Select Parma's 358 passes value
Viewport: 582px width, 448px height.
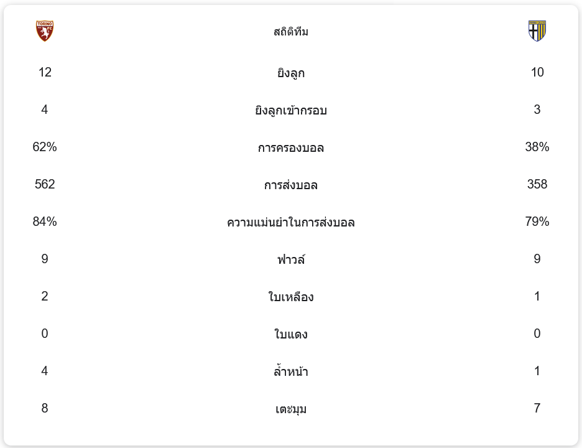point(537,184)
